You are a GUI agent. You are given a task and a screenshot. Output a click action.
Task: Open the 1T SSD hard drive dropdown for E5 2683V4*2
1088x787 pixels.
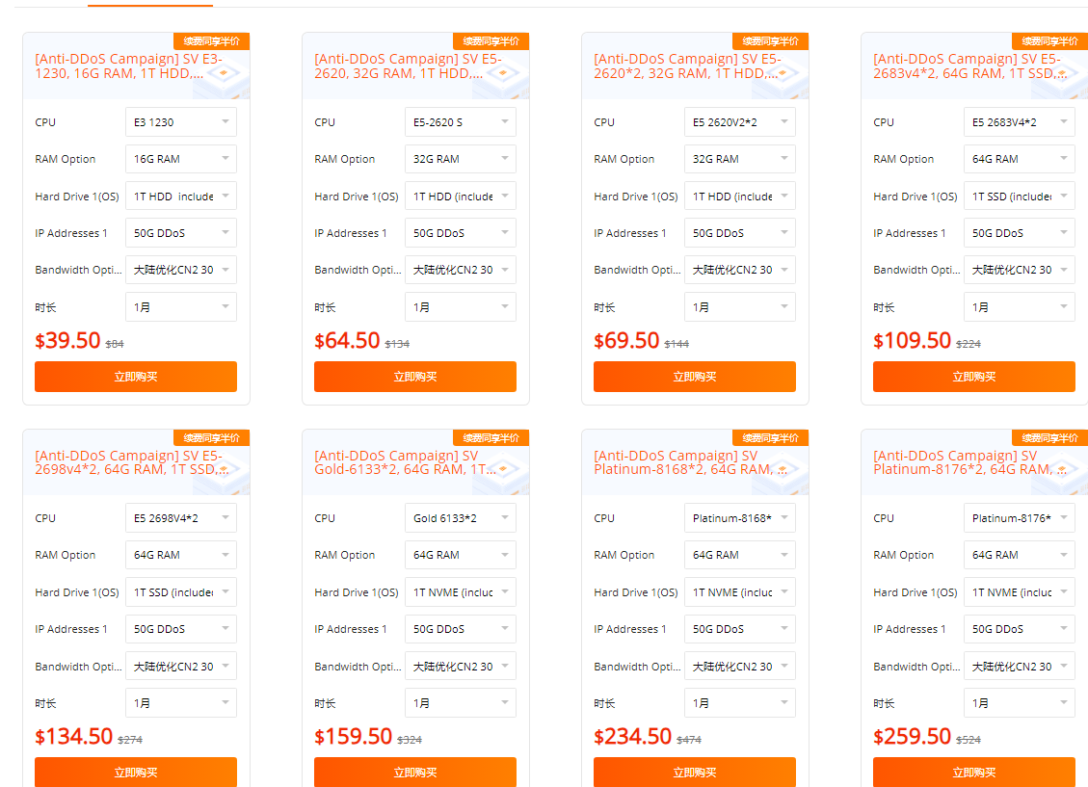click(1019, 197)
